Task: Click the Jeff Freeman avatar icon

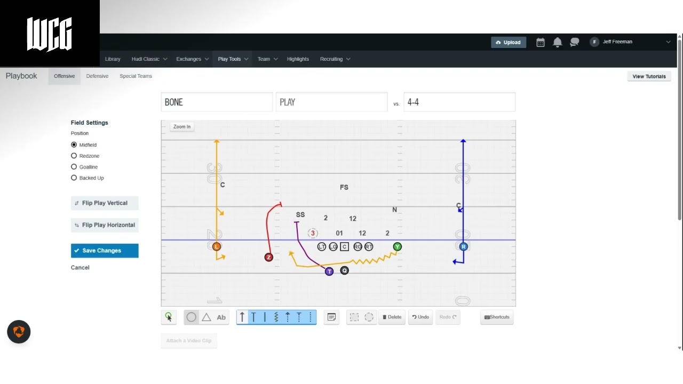Action: point(594,42)
